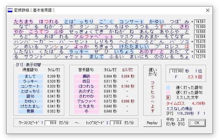Click the ワーストスピード label
The height and width of the screenshot is (140, 219).
click(29, 123)
